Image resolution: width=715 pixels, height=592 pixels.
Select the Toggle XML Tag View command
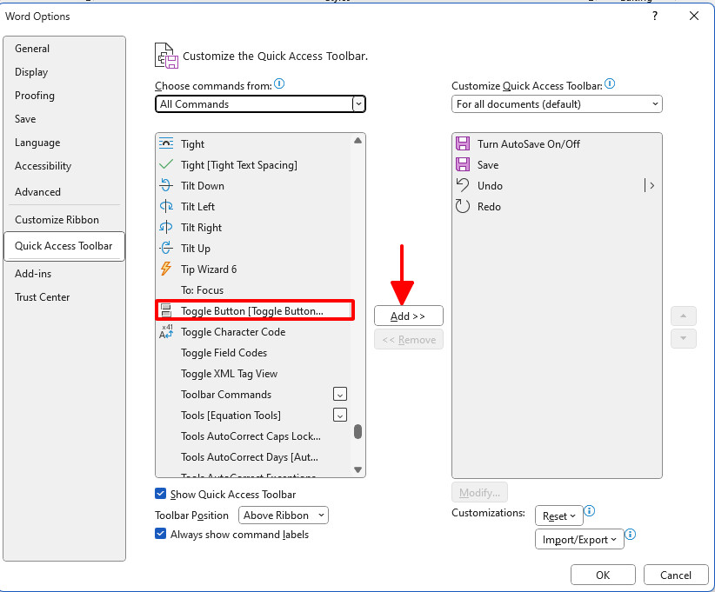(253, 373)
